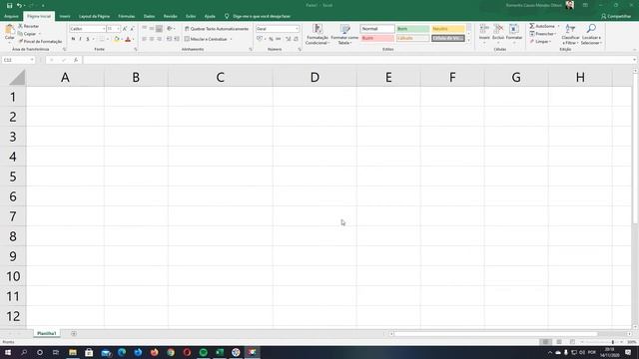Viewport: 639px width, 359px height.
Task: Toggle Quebrar Texto Automaticamente
Action: click(x=217, y=29)
